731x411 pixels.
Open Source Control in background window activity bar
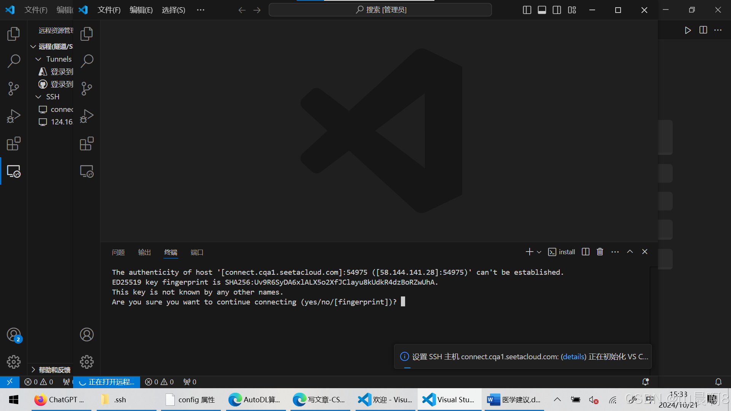[14, 88]
